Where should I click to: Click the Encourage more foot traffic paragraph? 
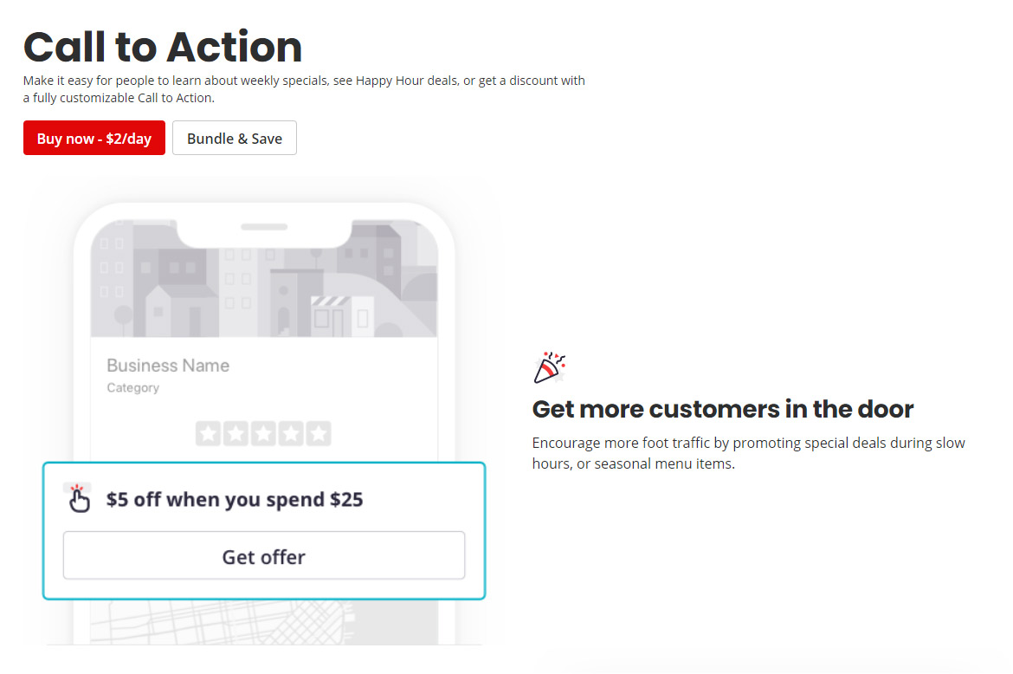pos(748,453)
